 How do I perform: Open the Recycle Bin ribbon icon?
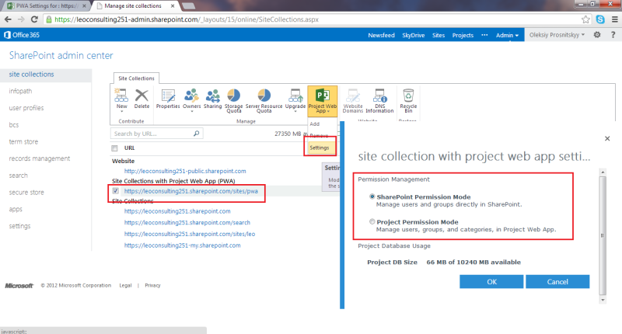click(408, 96)
